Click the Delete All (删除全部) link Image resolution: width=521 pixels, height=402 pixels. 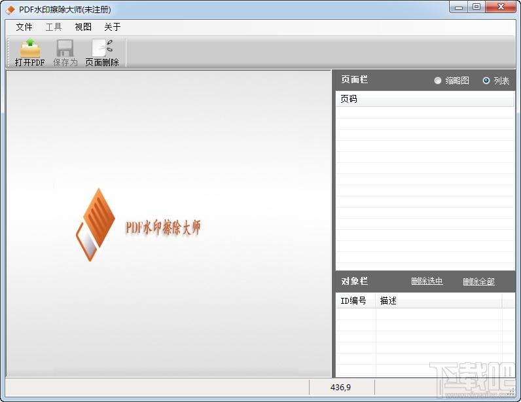point(478,282)
